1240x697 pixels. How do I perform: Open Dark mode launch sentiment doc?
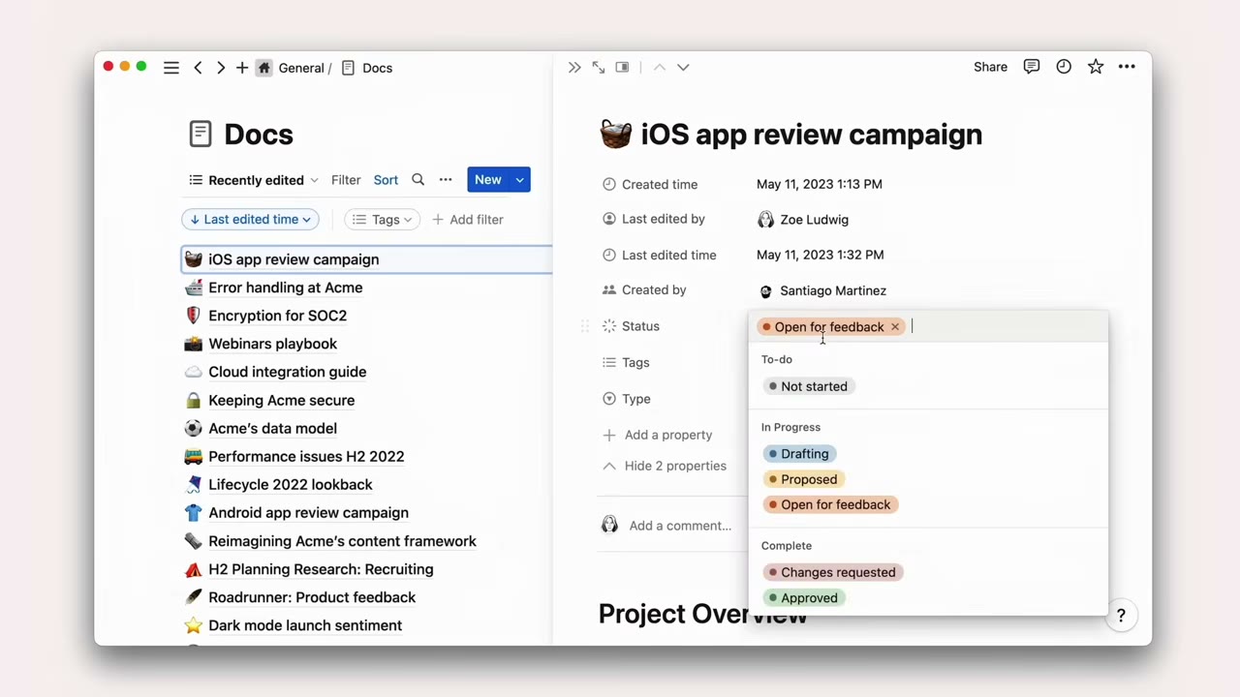click(x=305, y=625)
